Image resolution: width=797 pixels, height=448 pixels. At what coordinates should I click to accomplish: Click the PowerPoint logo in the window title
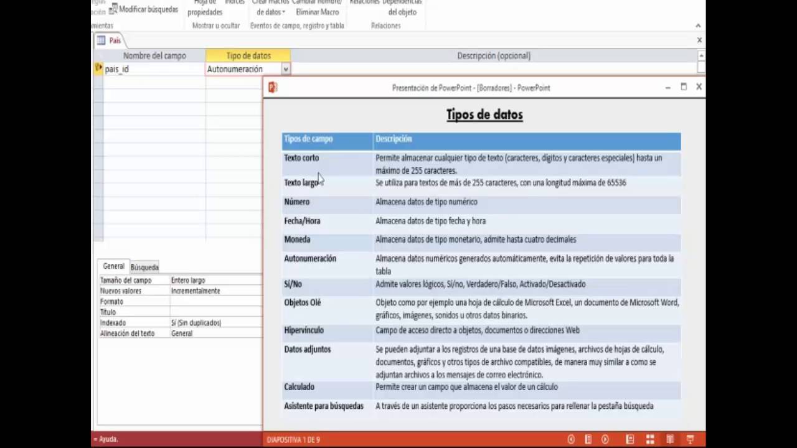272,88
